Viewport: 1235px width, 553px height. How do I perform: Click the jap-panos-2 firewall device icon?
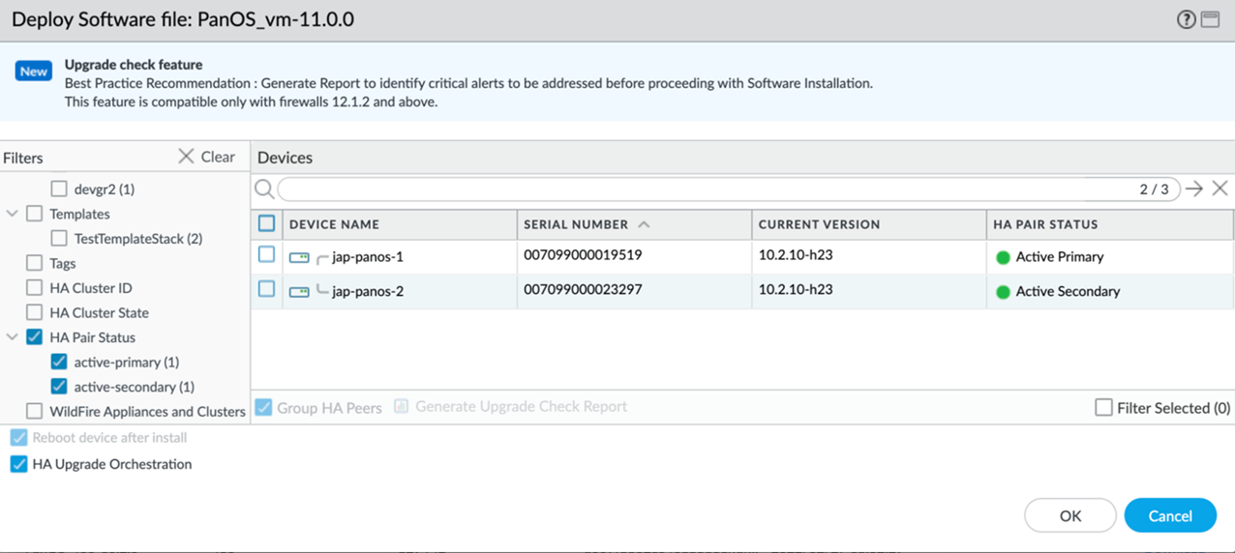tap(299, 291)
